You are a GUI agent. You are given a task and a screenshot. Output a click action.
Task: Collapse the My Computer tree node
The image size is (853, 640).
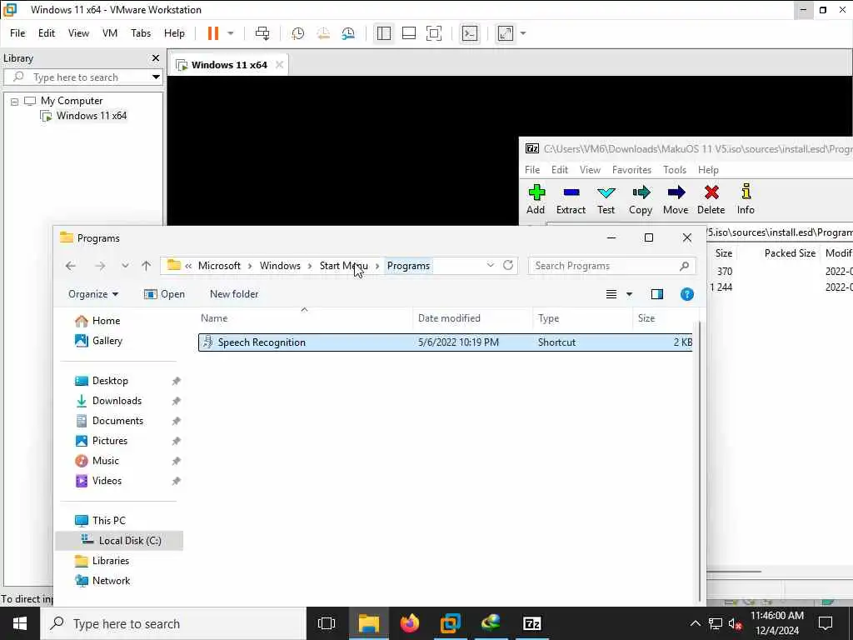[x=15, y=101]
